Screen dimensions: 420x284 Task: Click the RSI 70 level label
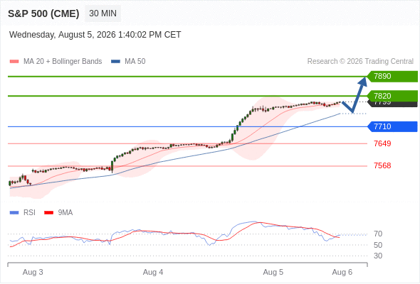(378, 234)
